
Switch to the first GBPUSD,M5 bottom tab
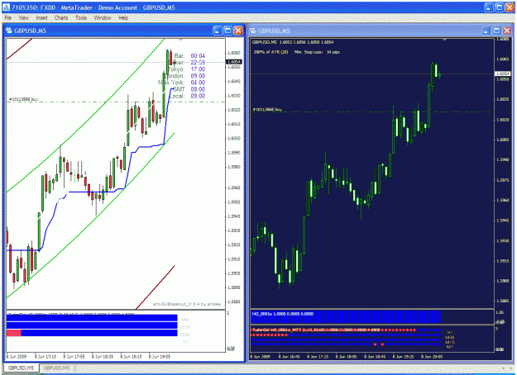[x=22, y=368]
